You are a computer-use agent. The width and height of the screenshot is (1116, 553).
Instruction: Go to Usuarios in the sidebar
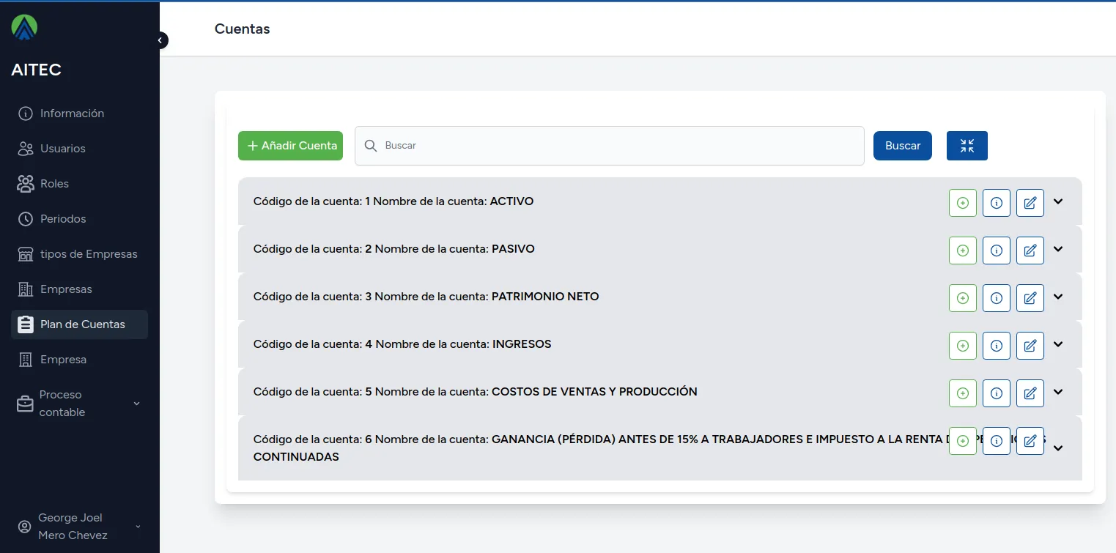tap(79, 149)
